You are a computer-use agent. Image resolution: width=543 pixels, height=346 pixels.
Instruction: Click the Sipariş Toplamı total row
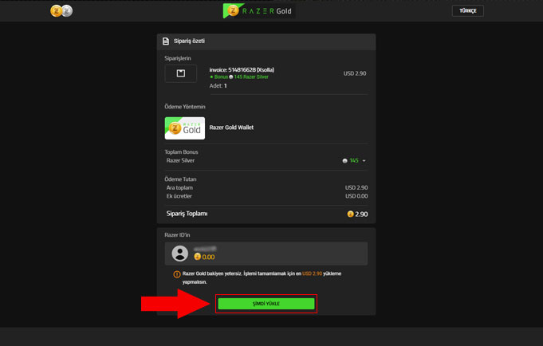pos(266,214)
